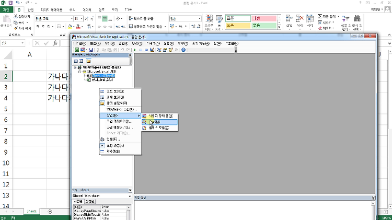392x220 pixels.
Task: Click Excel increase font size icon
Action: click(x=86, y=18)
